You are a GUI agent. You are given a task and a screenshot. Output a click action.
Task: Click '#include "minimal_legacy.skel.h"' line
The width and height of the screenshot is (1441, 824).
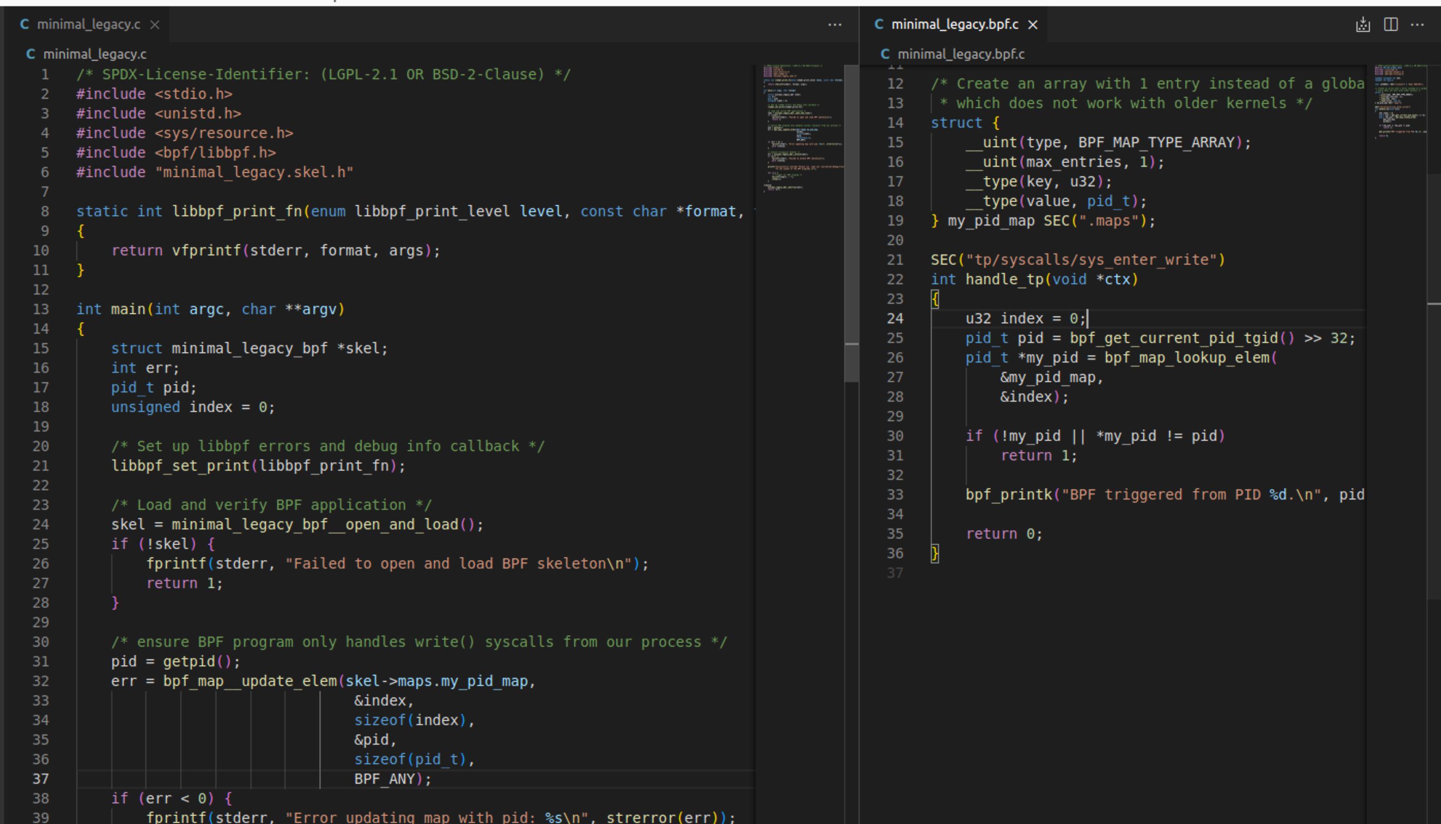(x=214, y=172)
